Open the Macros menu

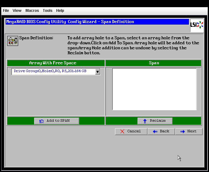pos(32,11)
